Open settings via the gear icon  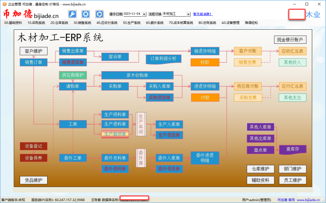click(x=85, y=14)
